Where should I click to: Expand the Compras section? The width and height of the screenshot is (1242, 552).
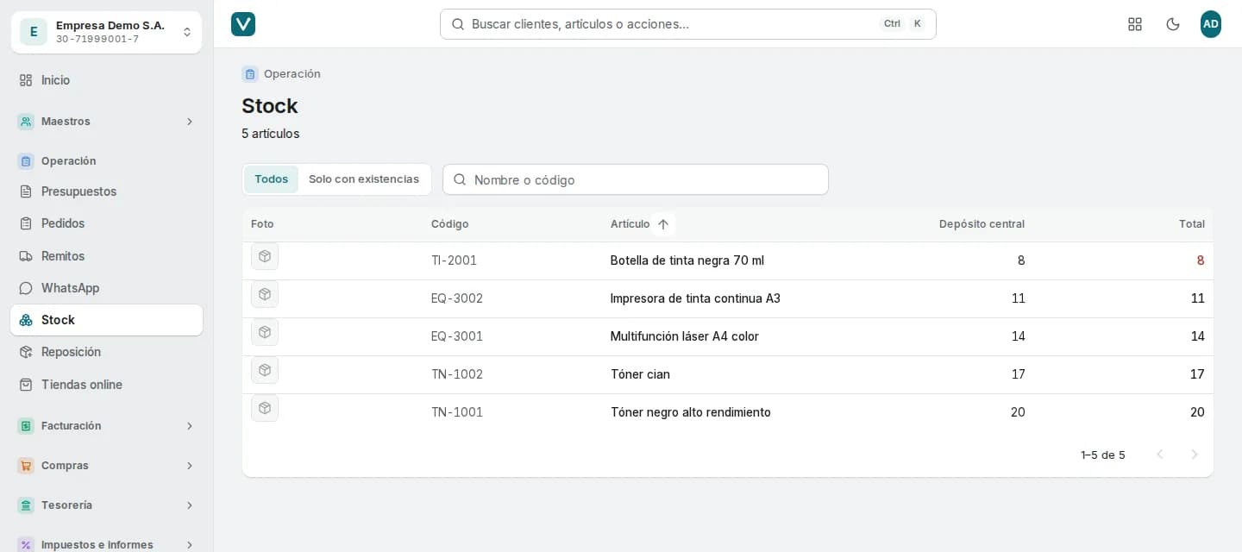pyautogui.click(x=106, y=466)
